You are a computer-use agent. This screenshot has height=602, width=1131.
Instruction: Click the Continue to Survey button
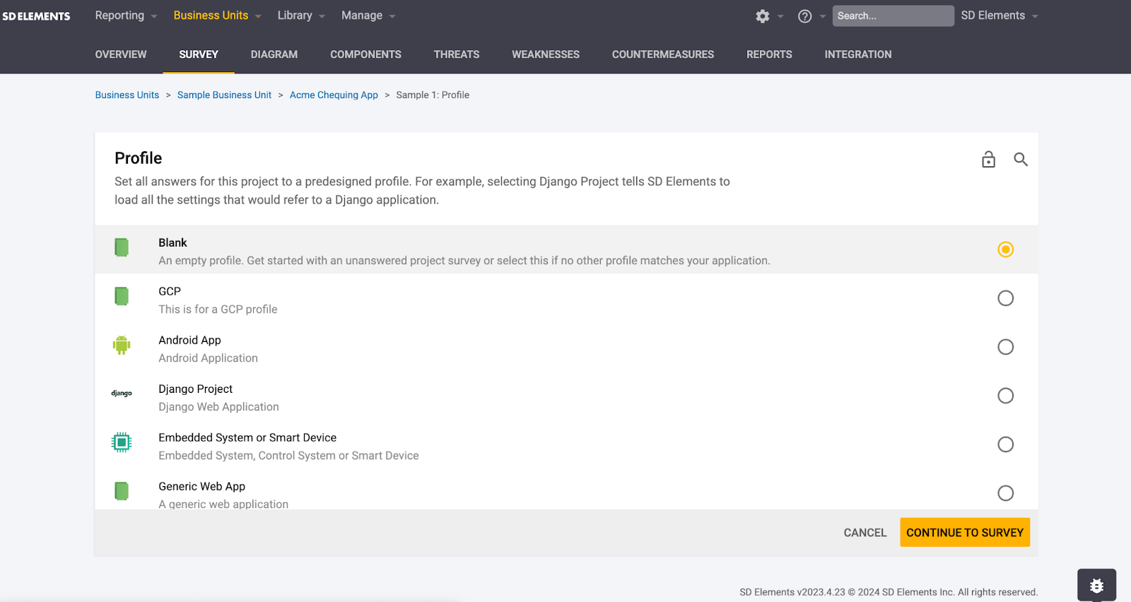(965, 533)
